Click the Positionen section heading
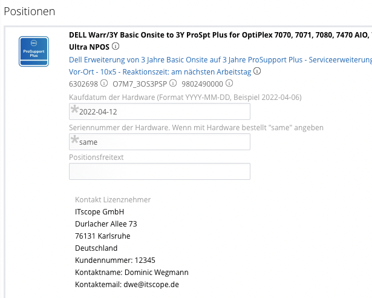372x298 pixels. point(30,11)
